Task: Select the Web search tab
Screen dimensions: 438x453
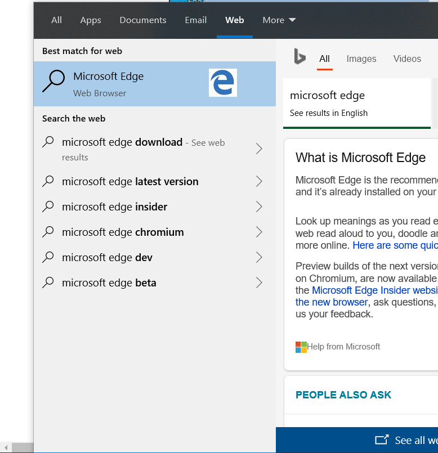Action: coord(234,20)
